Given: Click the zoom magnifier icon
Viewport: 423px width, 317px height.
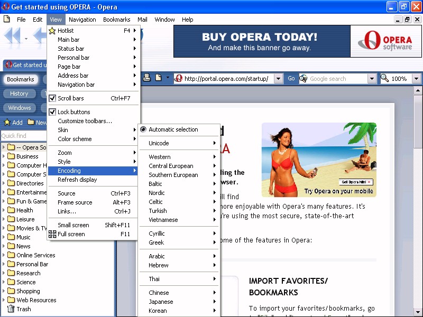Looking at the screenshot, I should (385, 79).
